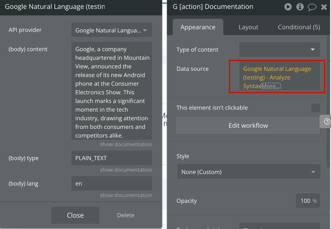
Task: Click the "(body) lang" label
Action: pos(23,184)
